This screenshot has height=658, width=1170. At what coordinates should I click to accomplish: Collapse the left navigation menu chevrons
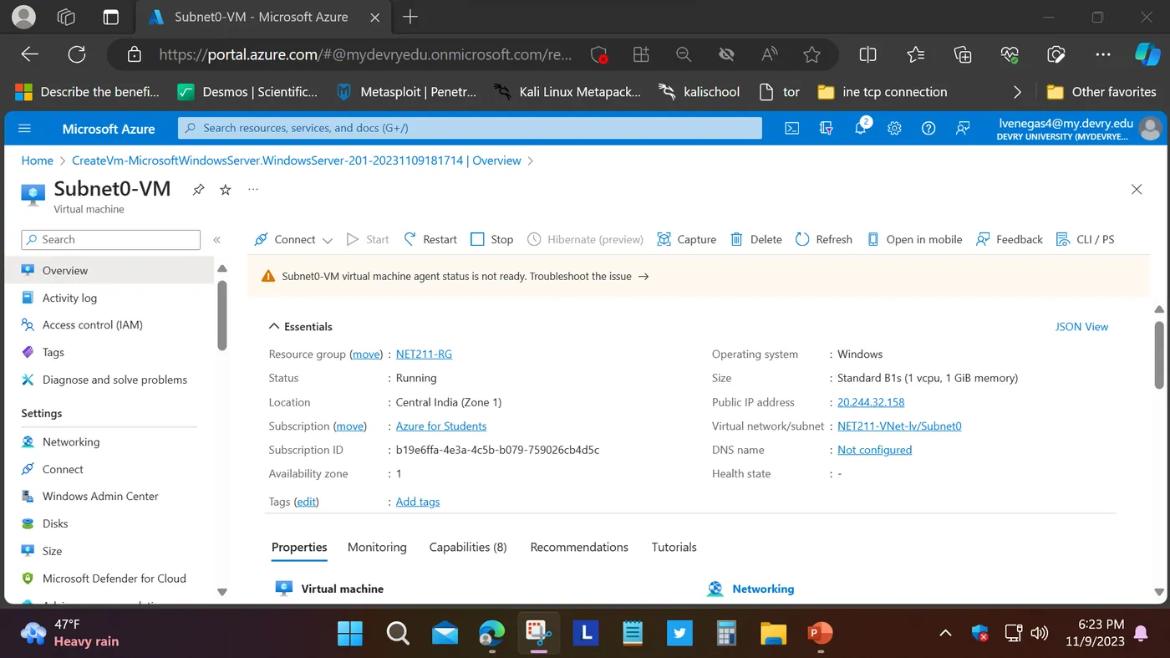pyautogui.click(x=217, y=240)
